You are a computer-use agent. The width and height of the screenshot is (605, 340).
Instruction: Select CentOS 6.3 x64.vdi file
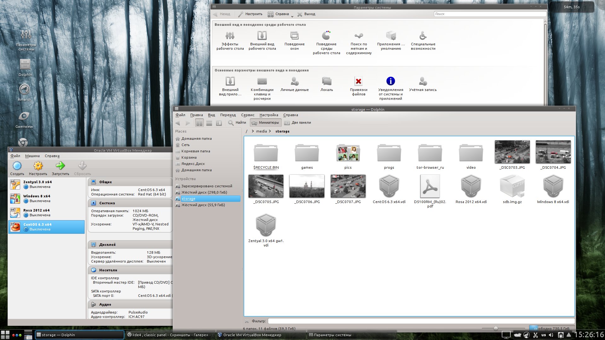(389, 190)
